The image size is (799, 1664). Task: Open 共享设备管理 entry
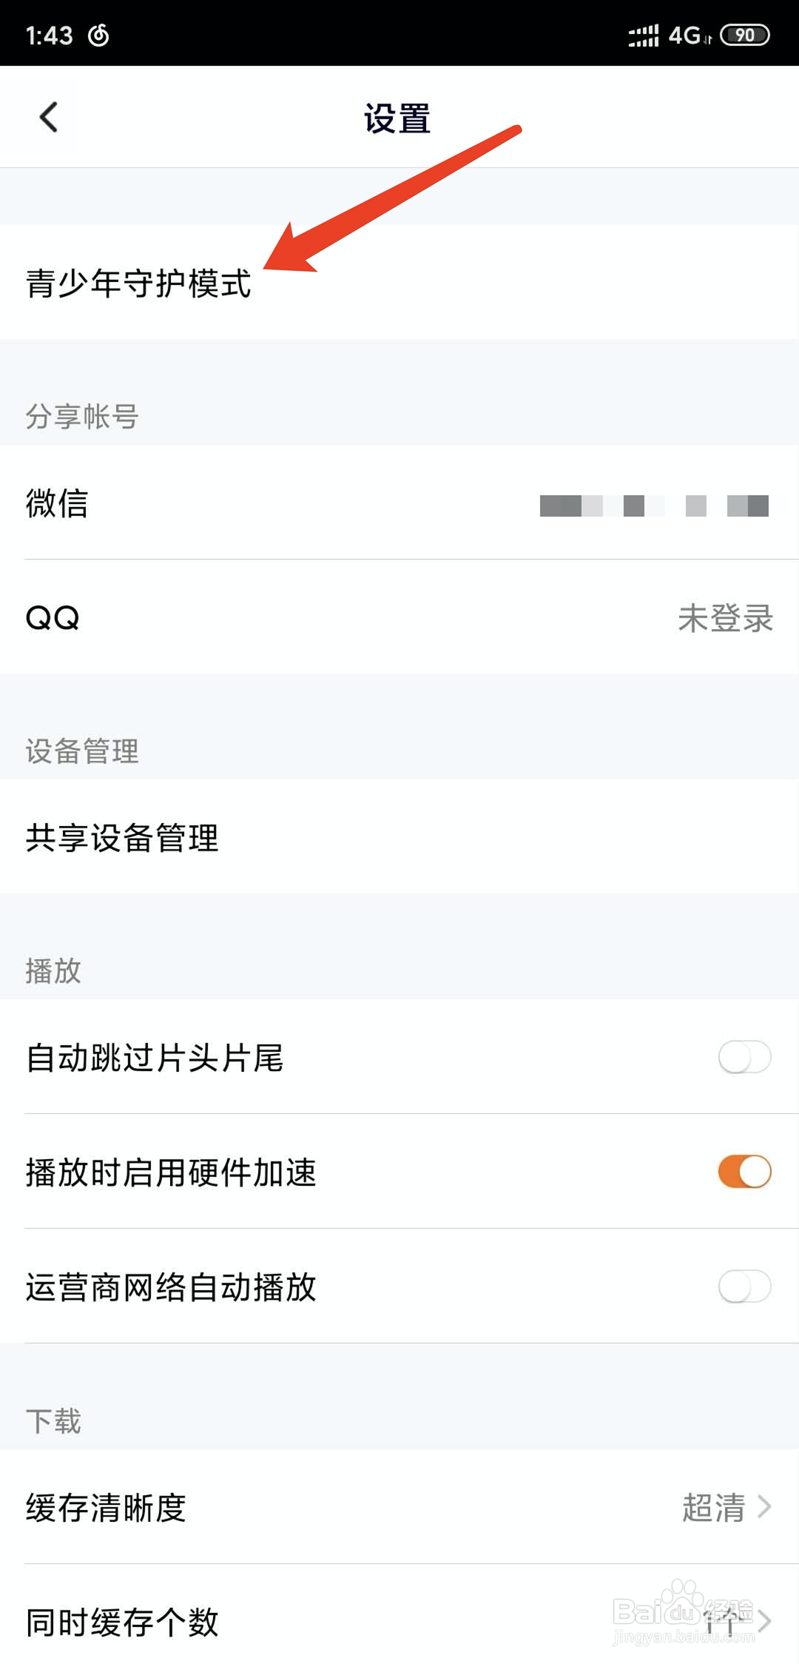pyautogui.click(x=399, y=836)
